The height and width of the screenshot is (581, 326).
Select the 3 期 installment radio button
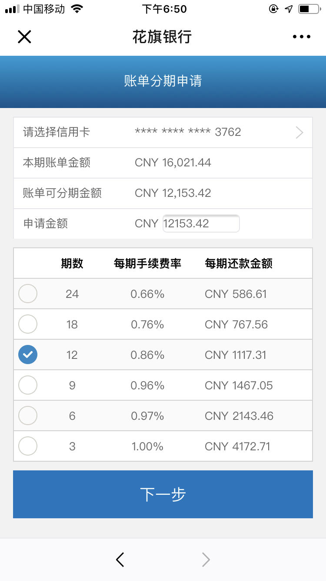pos(28,446)
